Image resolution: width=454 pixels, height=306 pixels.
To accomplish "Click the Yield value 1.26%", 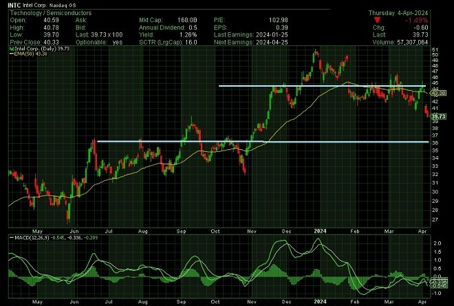I will click(x=188, y=35).
